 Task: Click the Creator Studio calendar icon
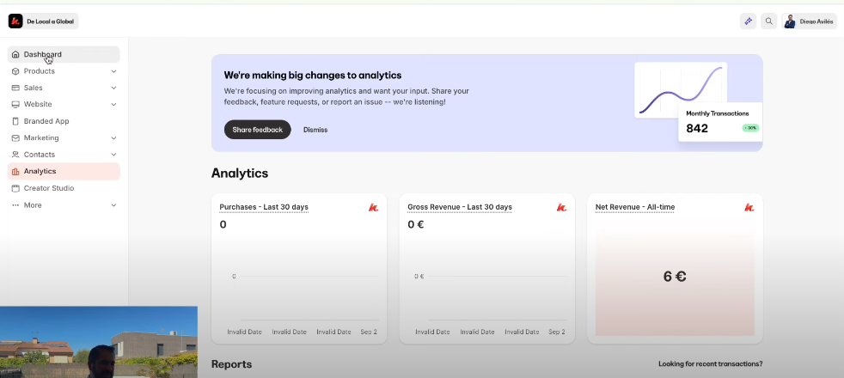pyautogui.click(x=15, y=188)
